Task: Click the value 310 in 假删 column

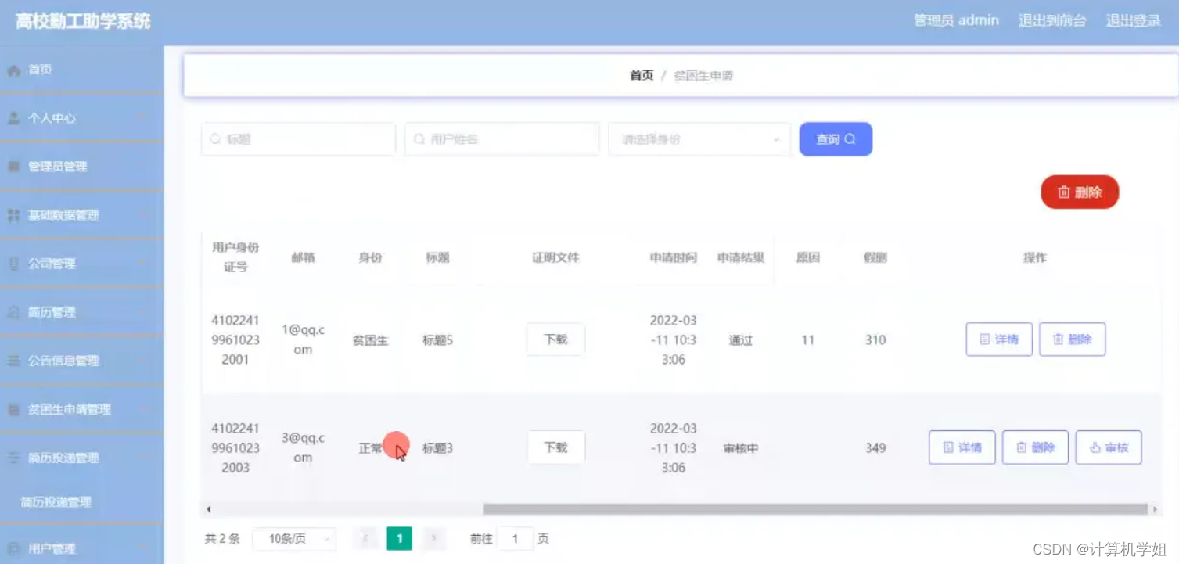Action: pyautogui.click(x=875, y=339)
